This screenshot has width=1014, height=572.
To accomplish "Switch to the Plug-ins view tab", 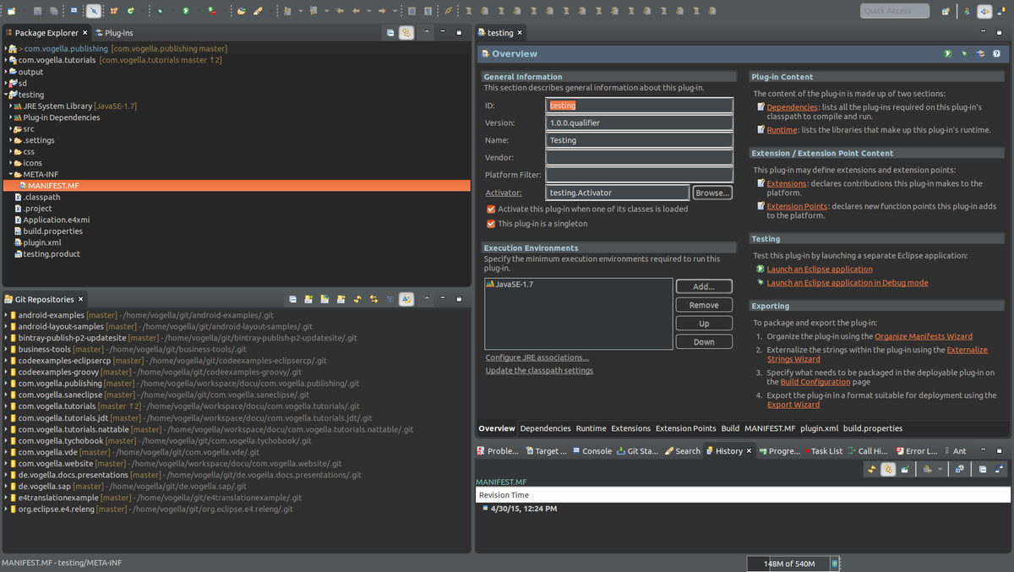I will (113, 33).
